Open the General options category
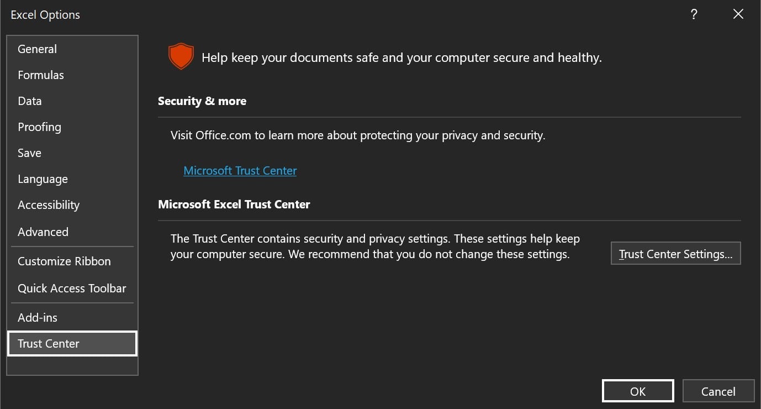This screenshot has height=409, width=761. coord(37,49)
